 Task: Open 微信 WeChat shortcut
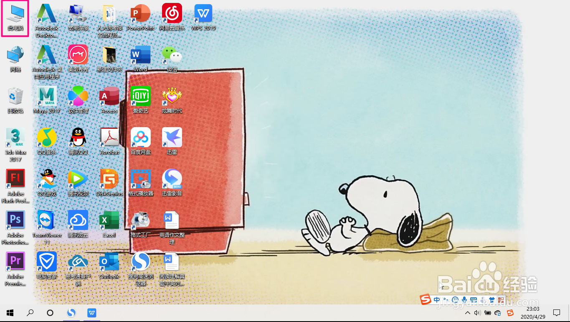172,59
